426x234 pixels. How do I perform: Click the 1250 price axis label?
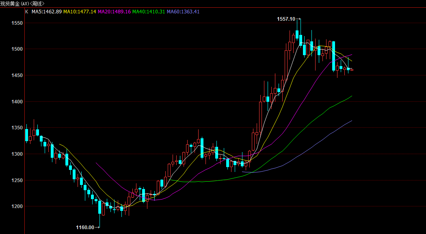(x=17, y=180)
